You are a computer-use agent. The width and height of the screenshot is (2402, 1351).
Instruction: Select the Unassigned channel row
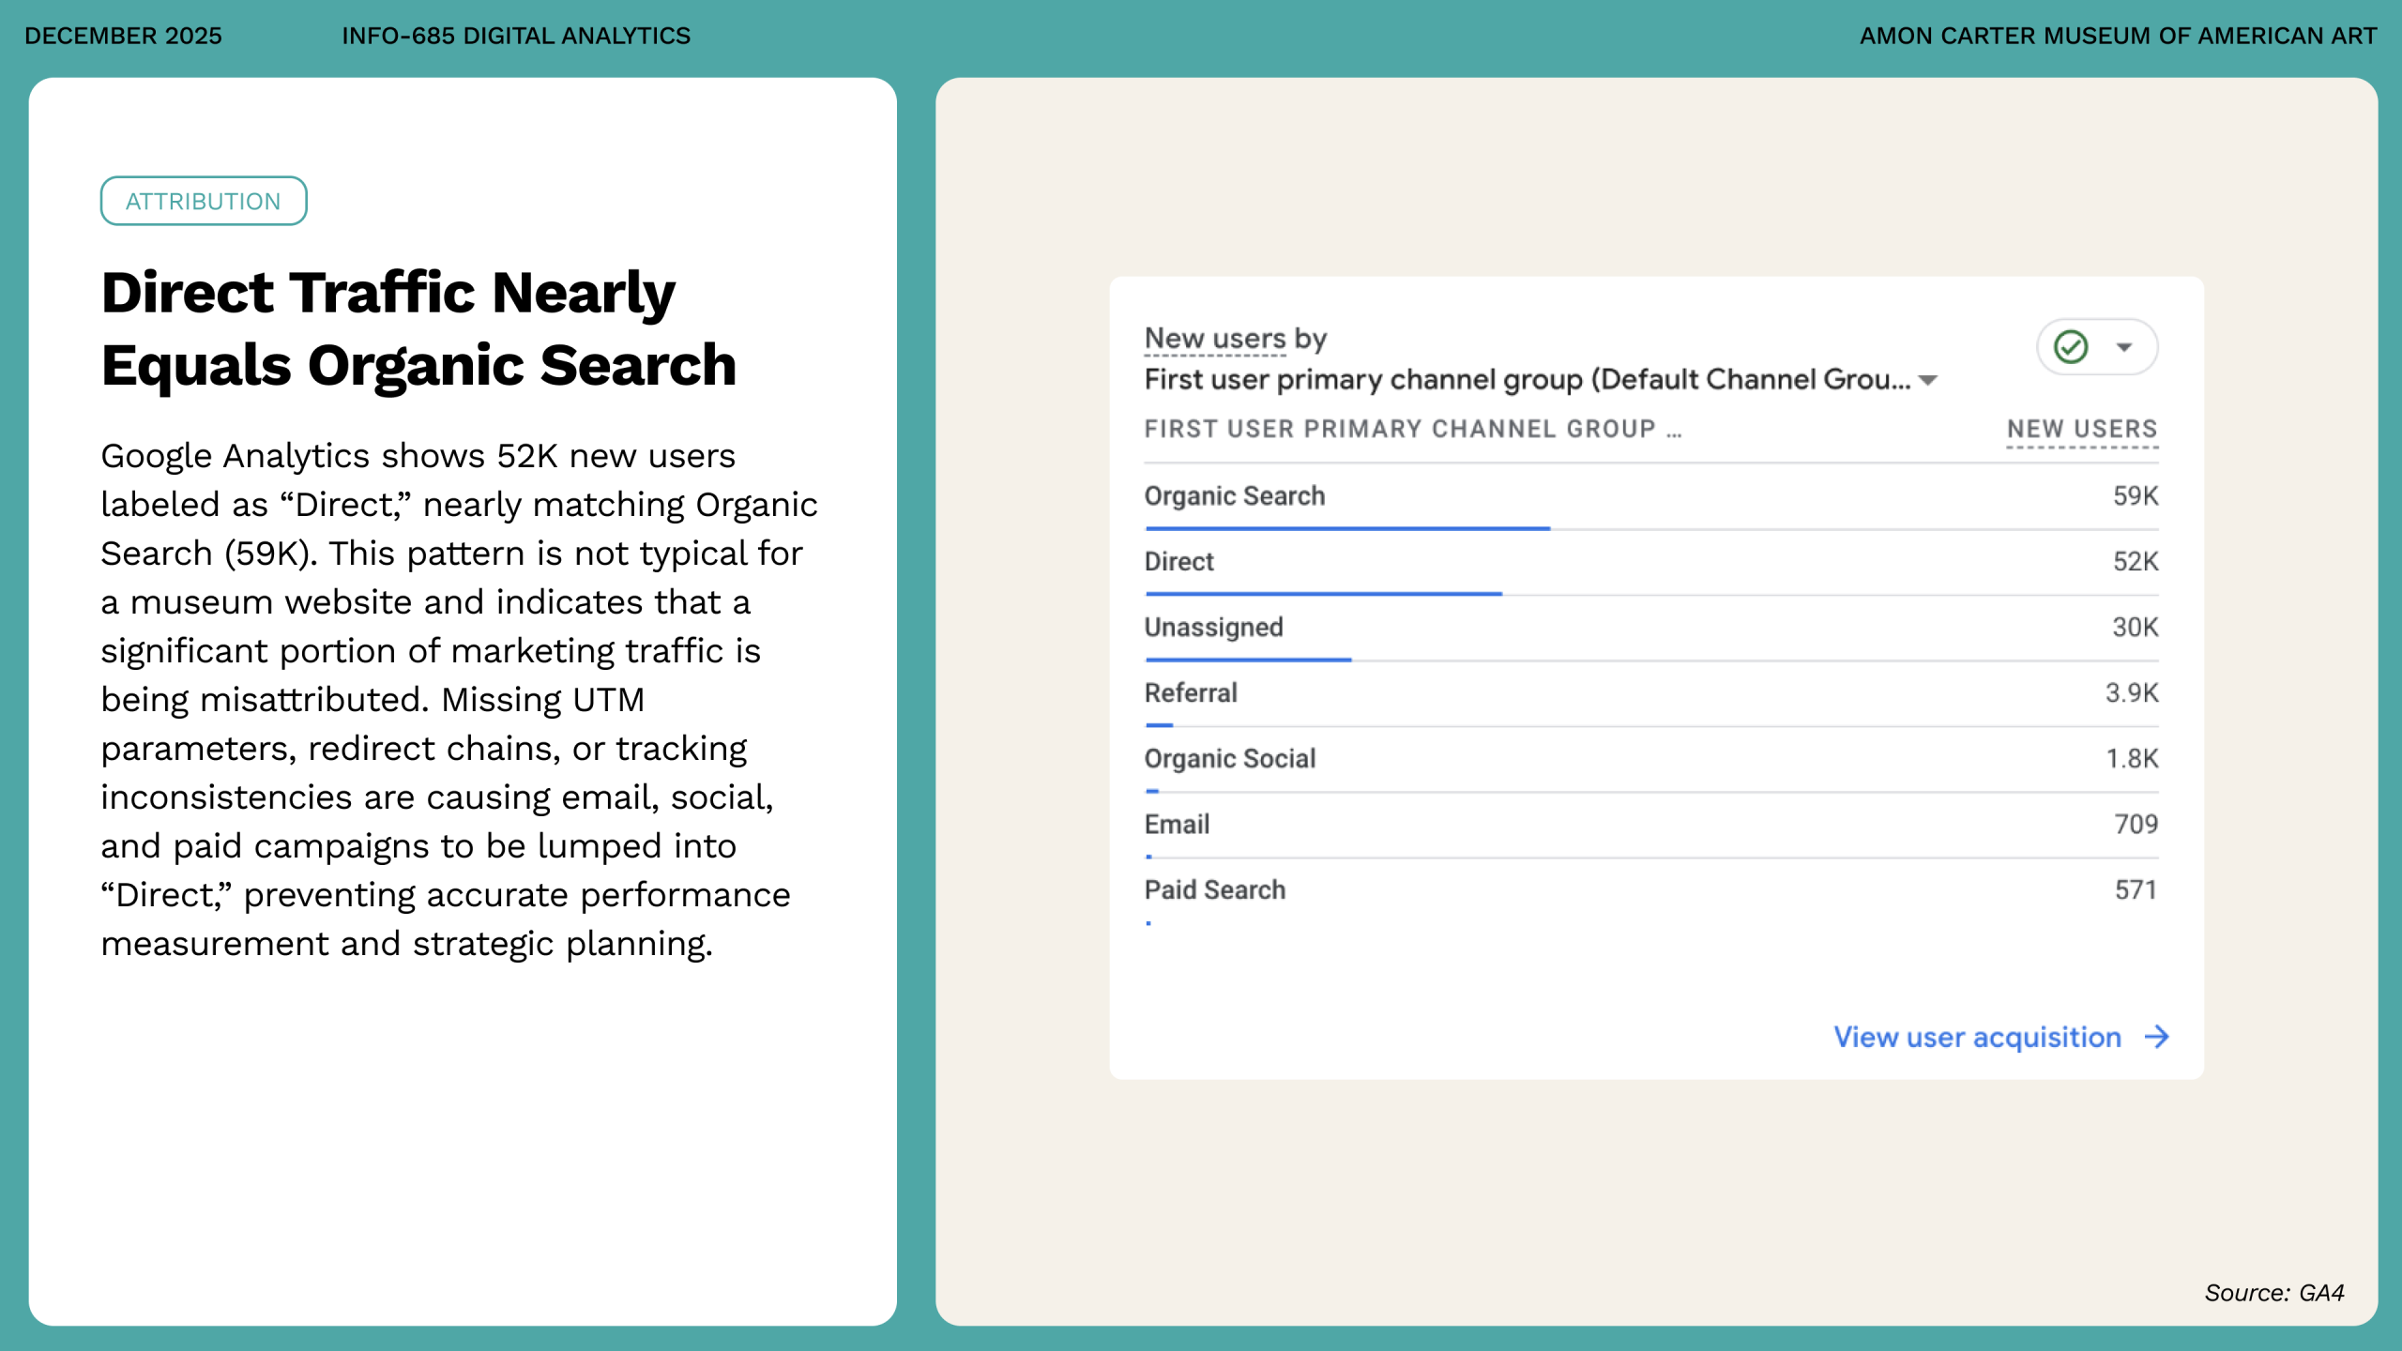[1213, 627]
